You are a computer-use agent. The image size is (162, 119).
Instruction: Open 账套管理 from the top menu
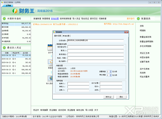pyautogui.click(x=46, y=19)
